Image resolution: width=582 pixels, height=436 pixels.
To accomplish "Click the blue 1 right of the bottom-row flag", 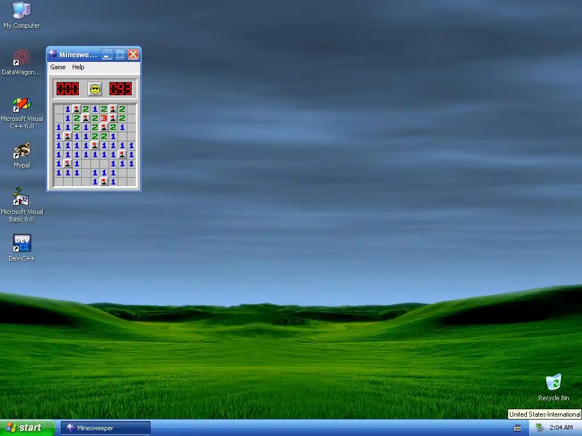I will [113, 182].
